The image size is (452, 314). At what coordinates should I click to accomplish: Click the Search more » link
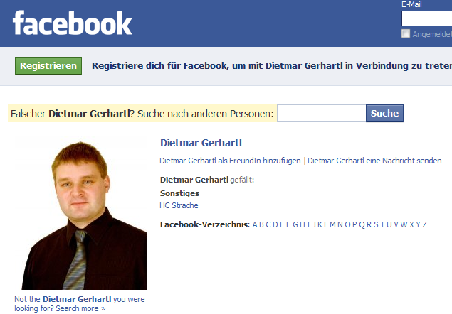80,308
